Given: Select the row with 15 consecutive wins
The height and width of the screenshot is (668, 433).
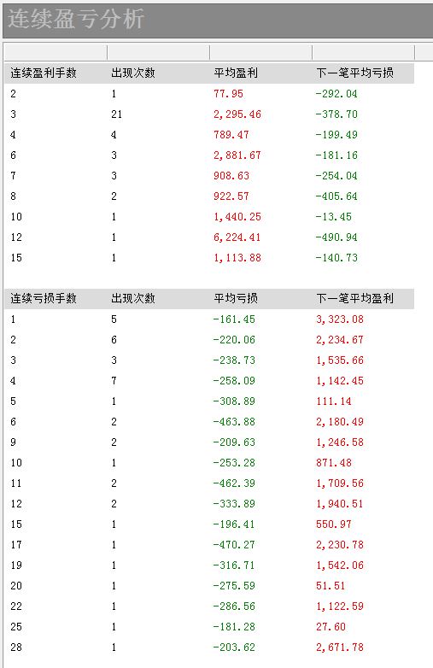Looking at the screenshot, I should point(209,258).
